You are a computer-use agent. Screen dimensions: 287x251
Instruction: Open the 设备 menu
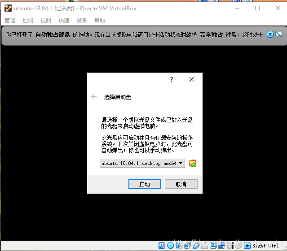click(x=82, y=20)
